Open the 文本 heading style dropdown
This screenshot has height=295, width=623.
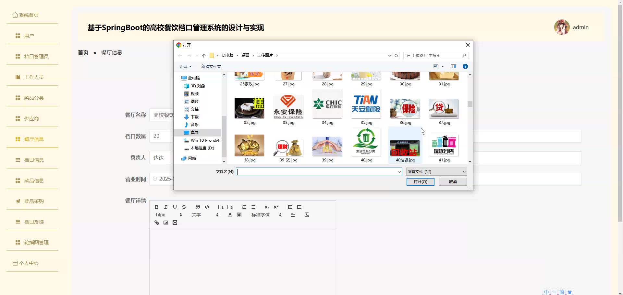205,215
